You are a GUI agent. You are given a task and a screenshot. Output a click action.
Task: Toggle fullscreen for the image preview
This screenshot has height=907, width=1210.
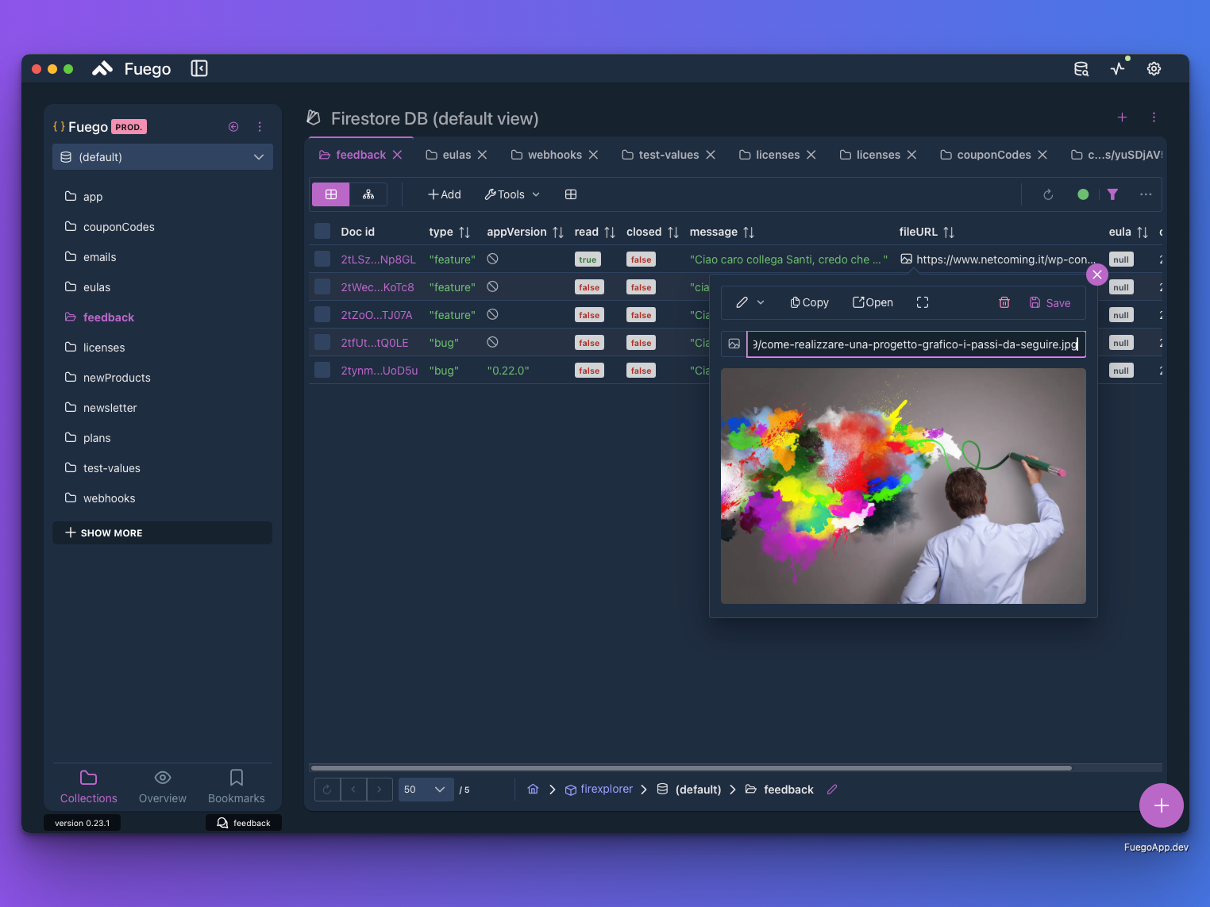click(923, 302)
